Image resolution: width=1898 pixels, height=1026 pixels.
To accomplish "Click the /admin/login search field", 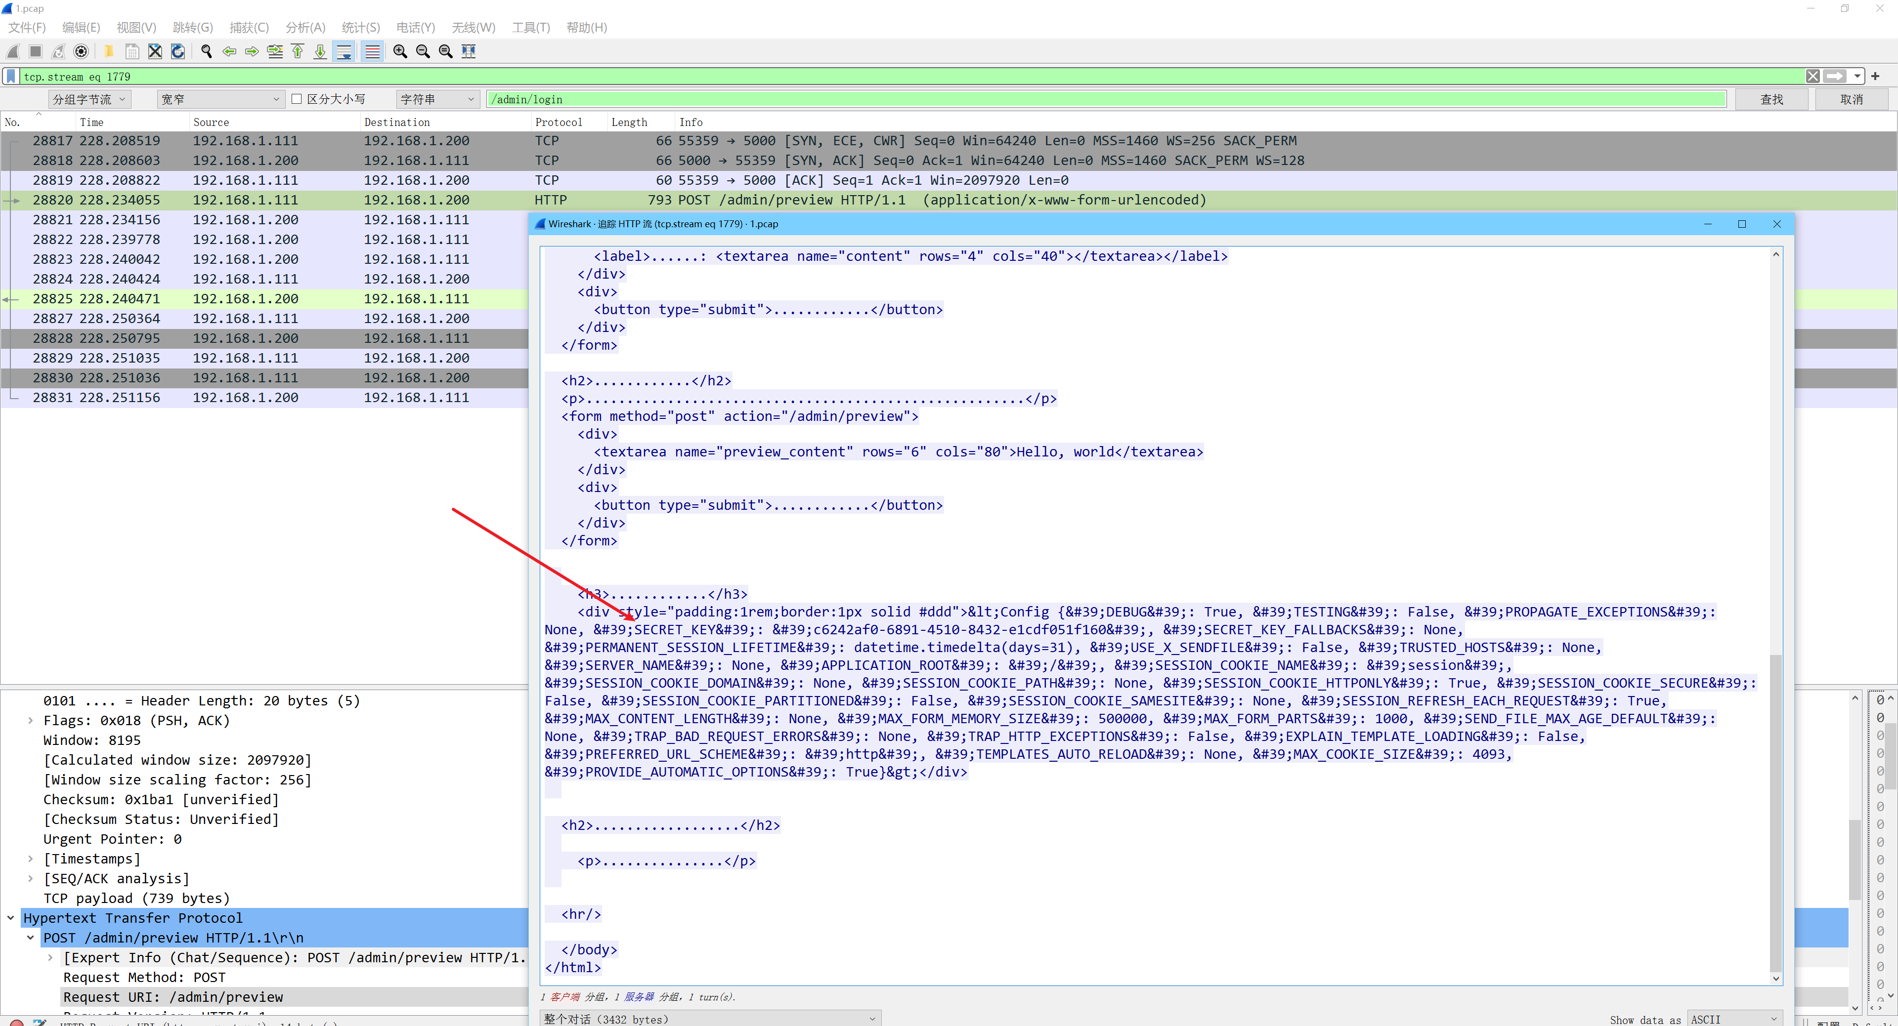I will point(1106,99).
